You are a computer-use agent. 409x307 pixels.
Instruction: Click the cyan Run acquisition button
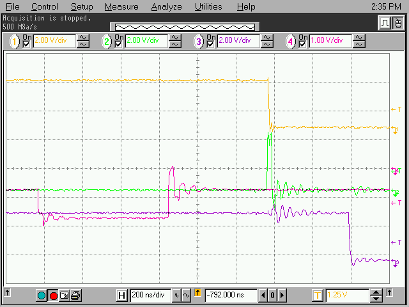[42, 295]
